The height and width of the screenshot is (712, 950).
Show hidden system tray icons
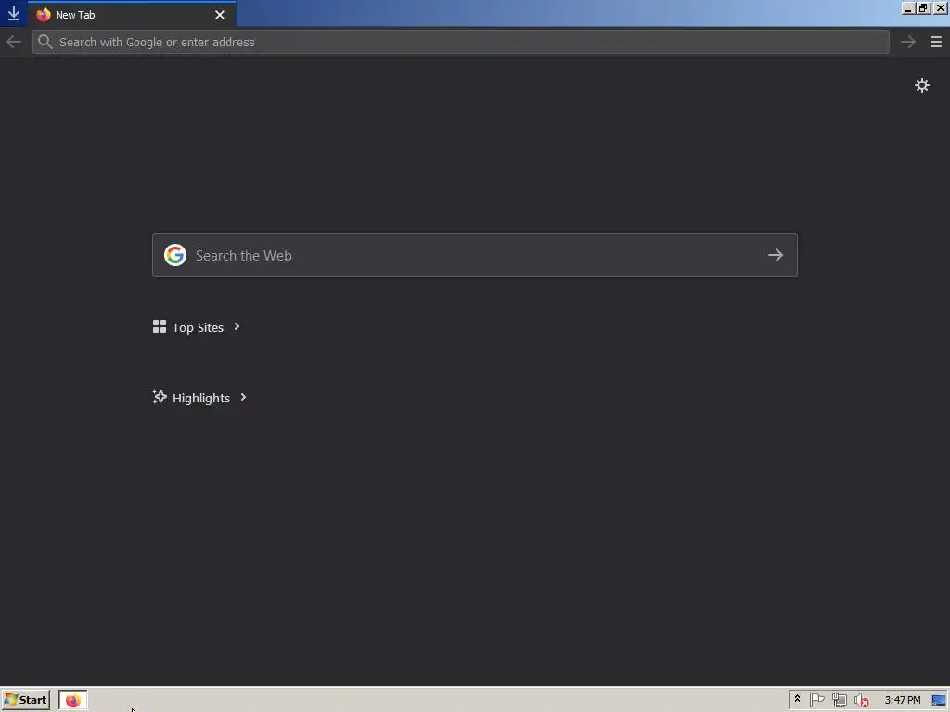[797, 699]
